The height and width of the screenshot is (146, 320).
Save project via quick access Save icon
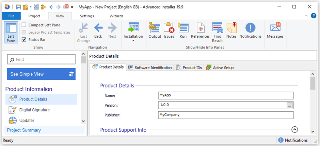(18, 7)
